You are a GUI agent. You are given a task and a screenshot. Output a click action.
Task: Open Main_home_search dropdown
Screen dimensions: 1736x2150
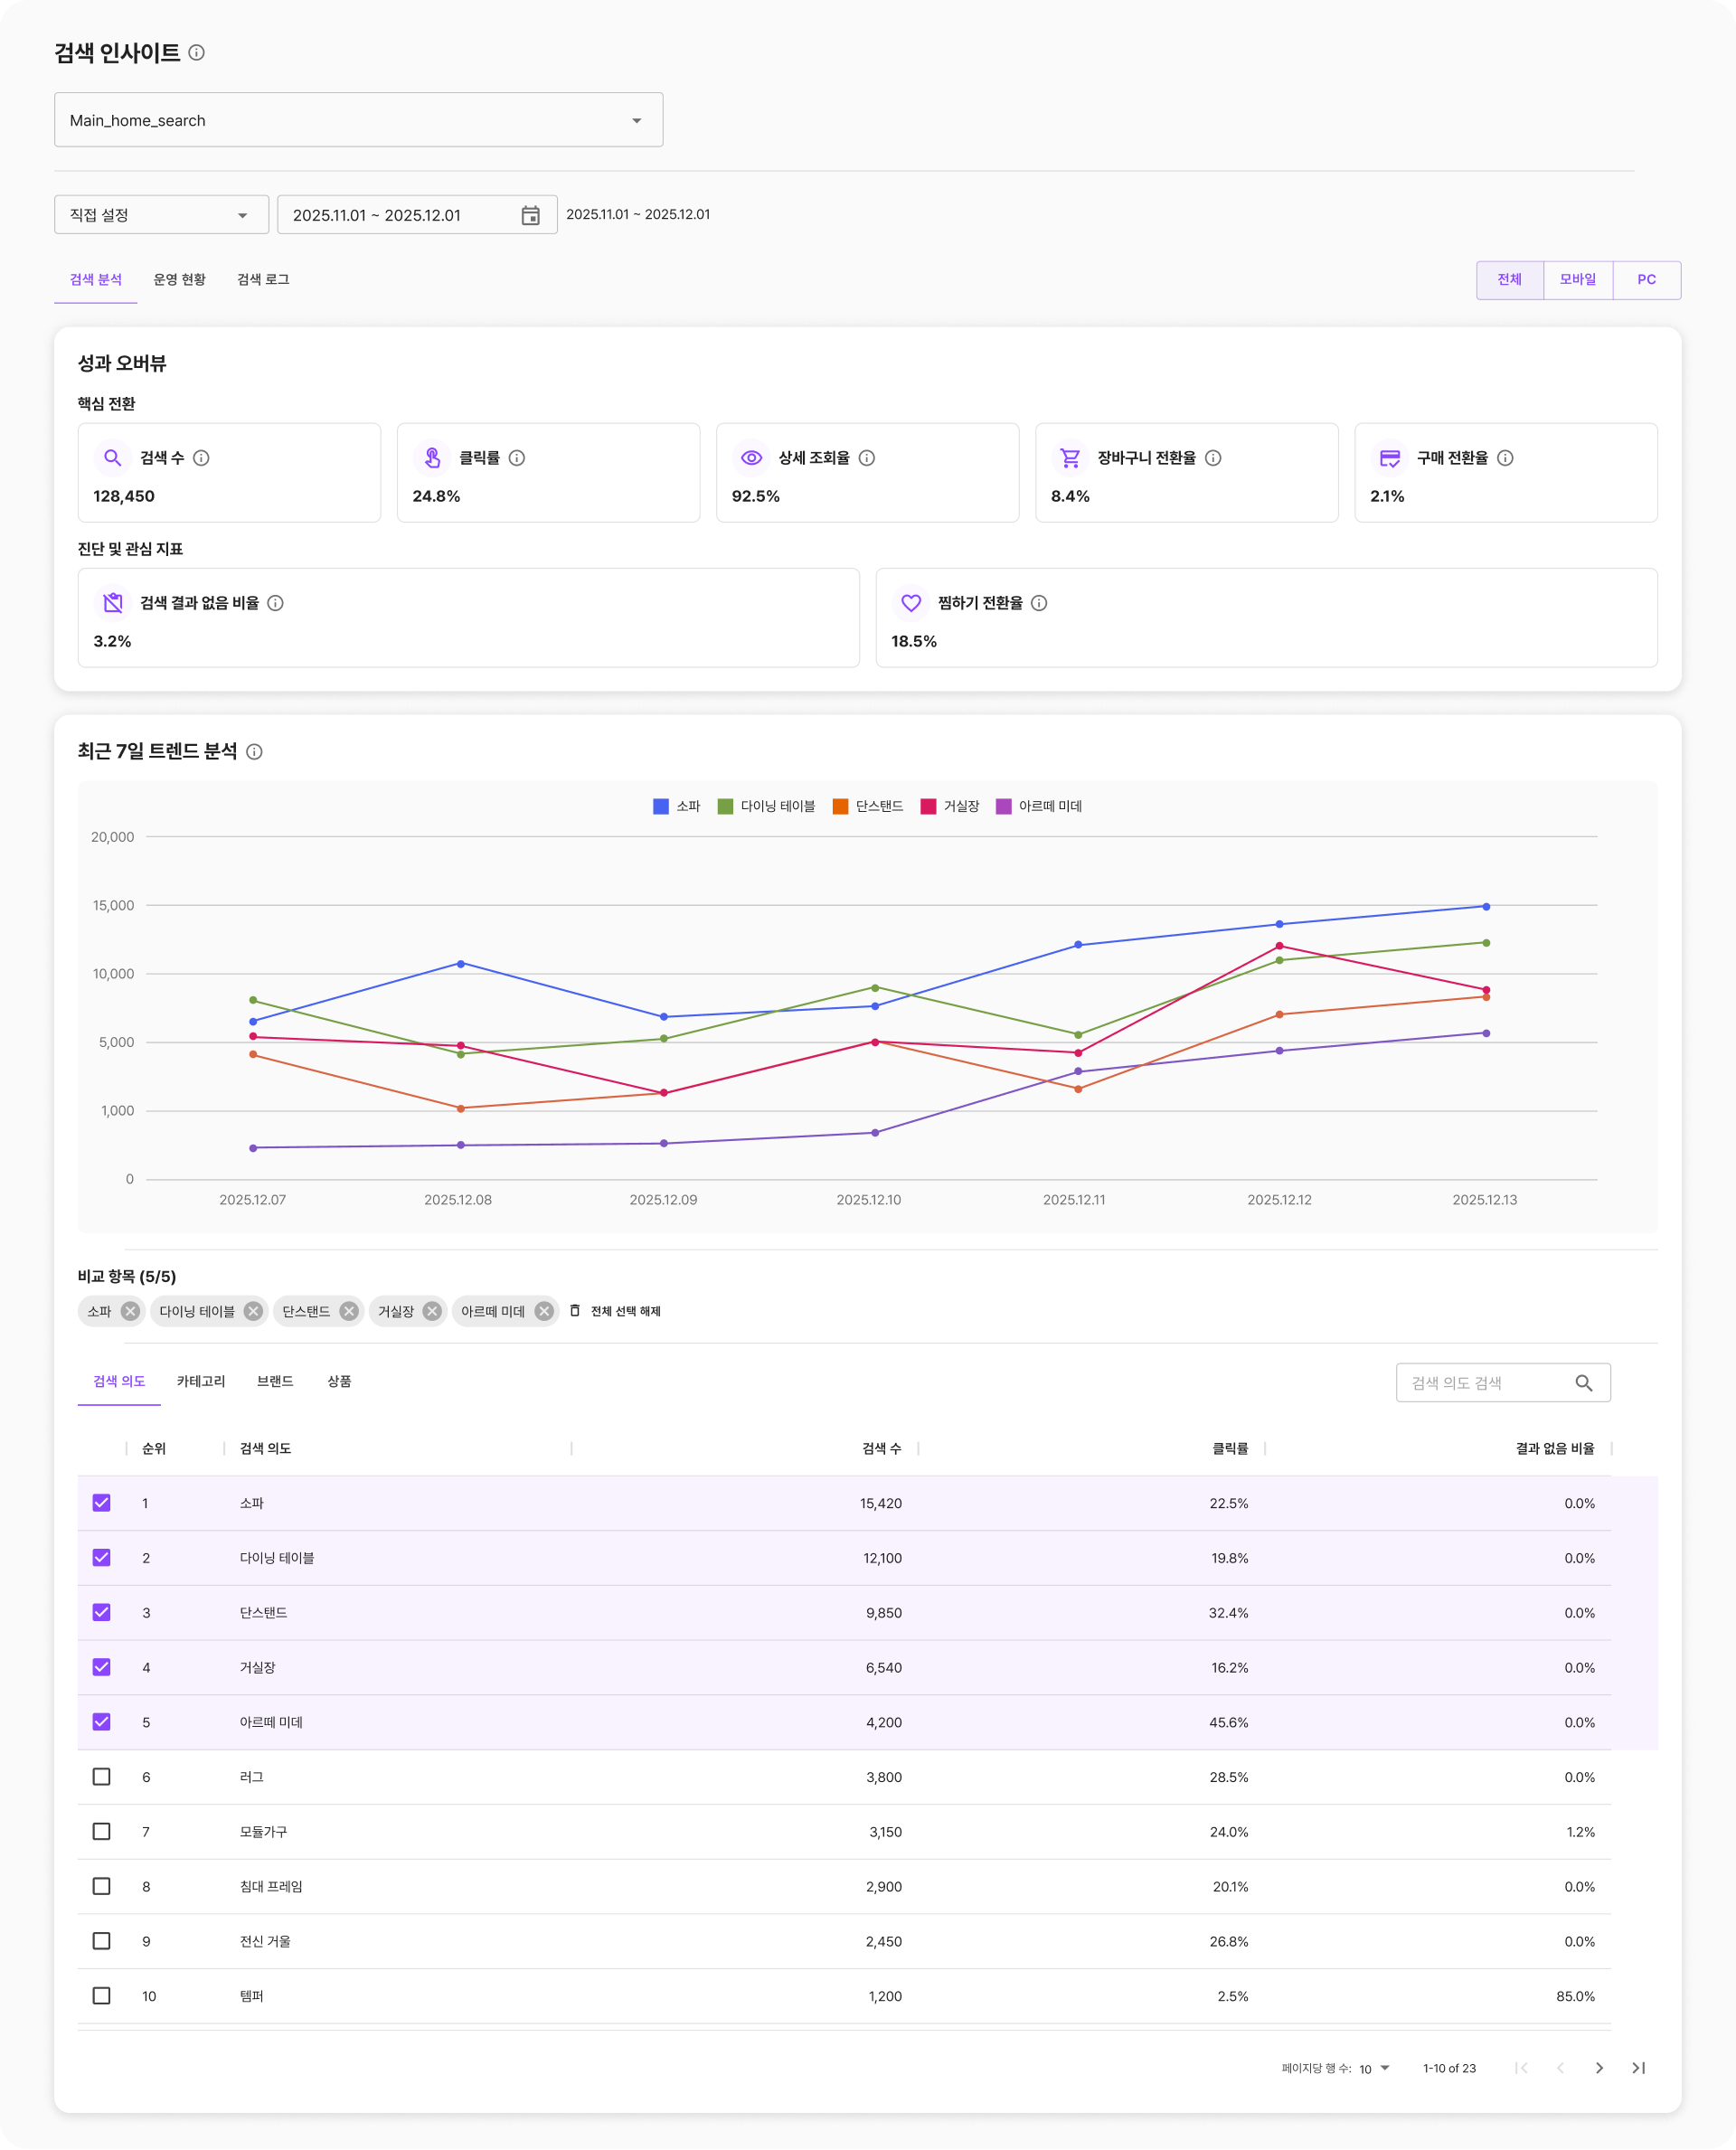pyautogui.click(x=358, y=120)
